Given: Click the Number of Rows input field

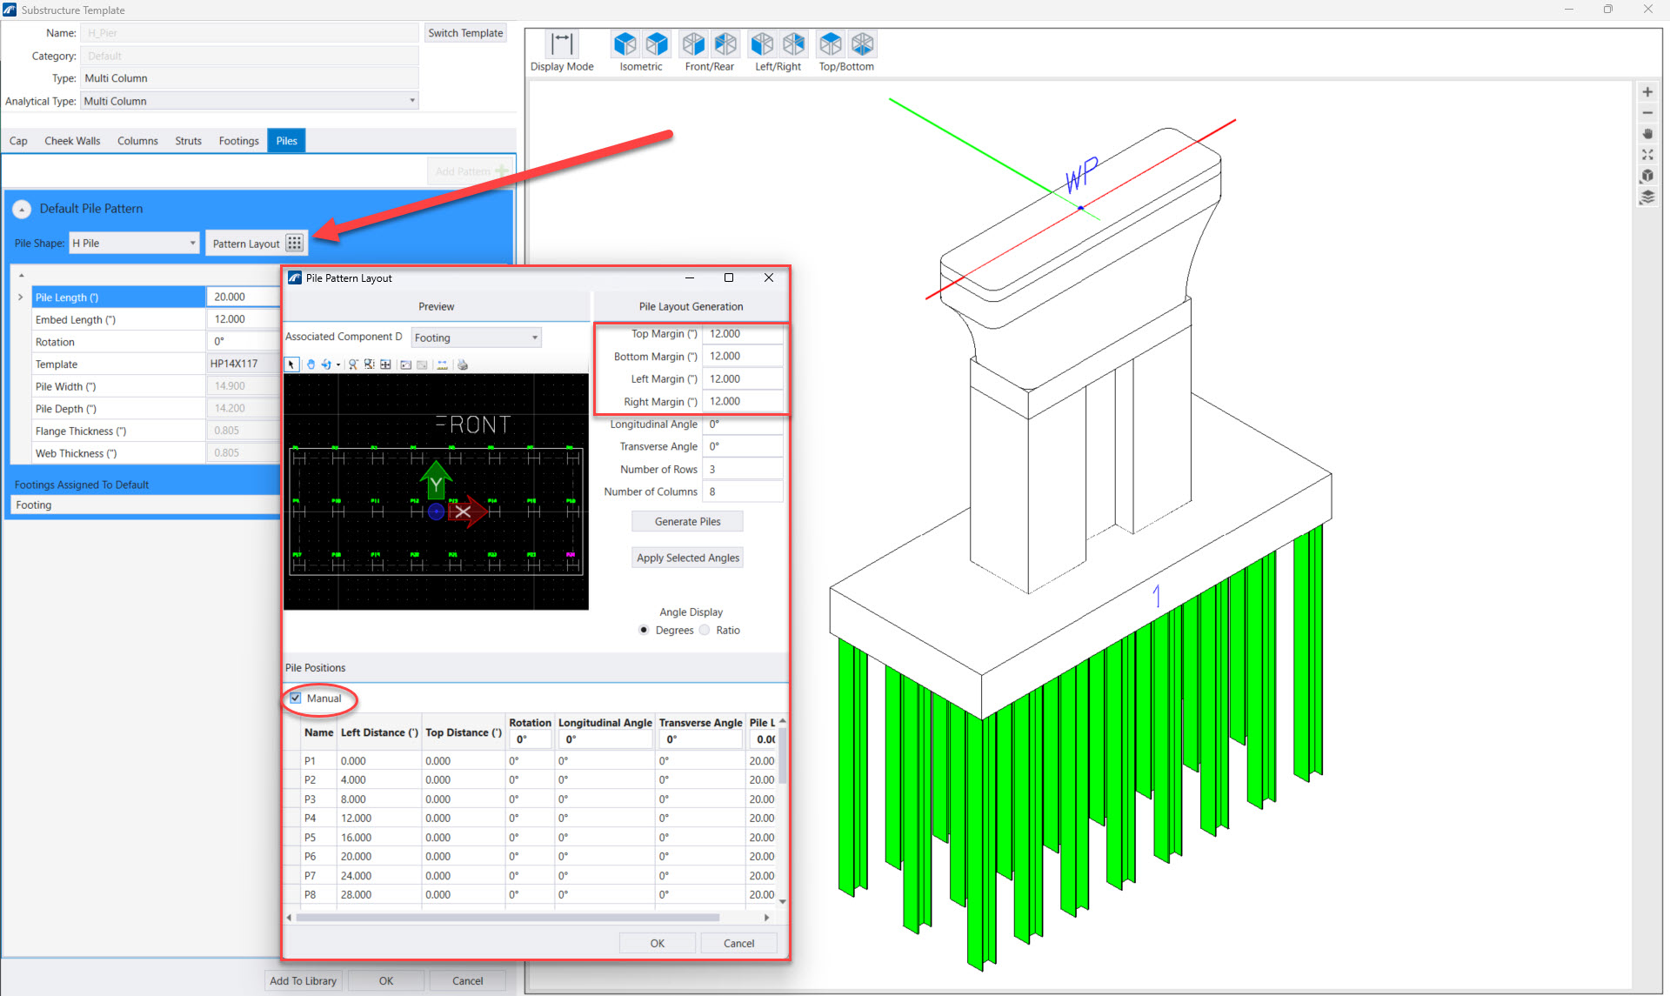Looking at the screenshot, I should 742,470.
